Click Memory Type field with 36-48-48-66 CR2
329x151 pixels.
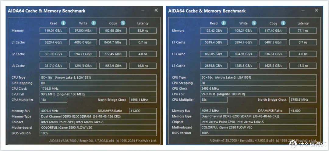point(258,116)
